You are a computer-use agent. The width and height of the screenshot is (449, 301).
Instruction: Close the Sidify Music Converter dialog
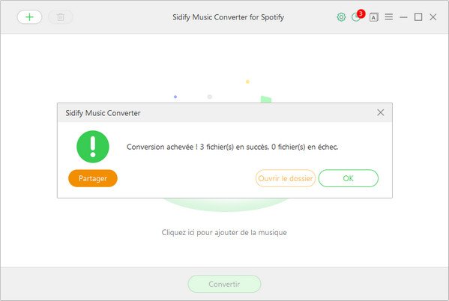click(x=380, y=112)
